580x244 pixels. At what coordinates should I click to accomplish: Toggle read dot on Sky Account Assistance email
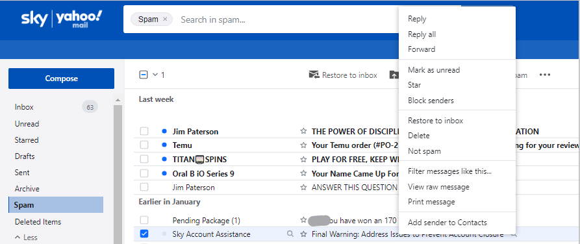click(x=164, y=234)
